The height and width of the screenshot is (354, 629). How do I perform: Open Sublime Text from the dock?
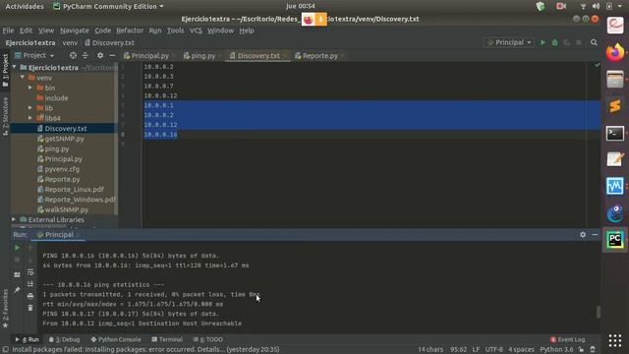point(615,106)
